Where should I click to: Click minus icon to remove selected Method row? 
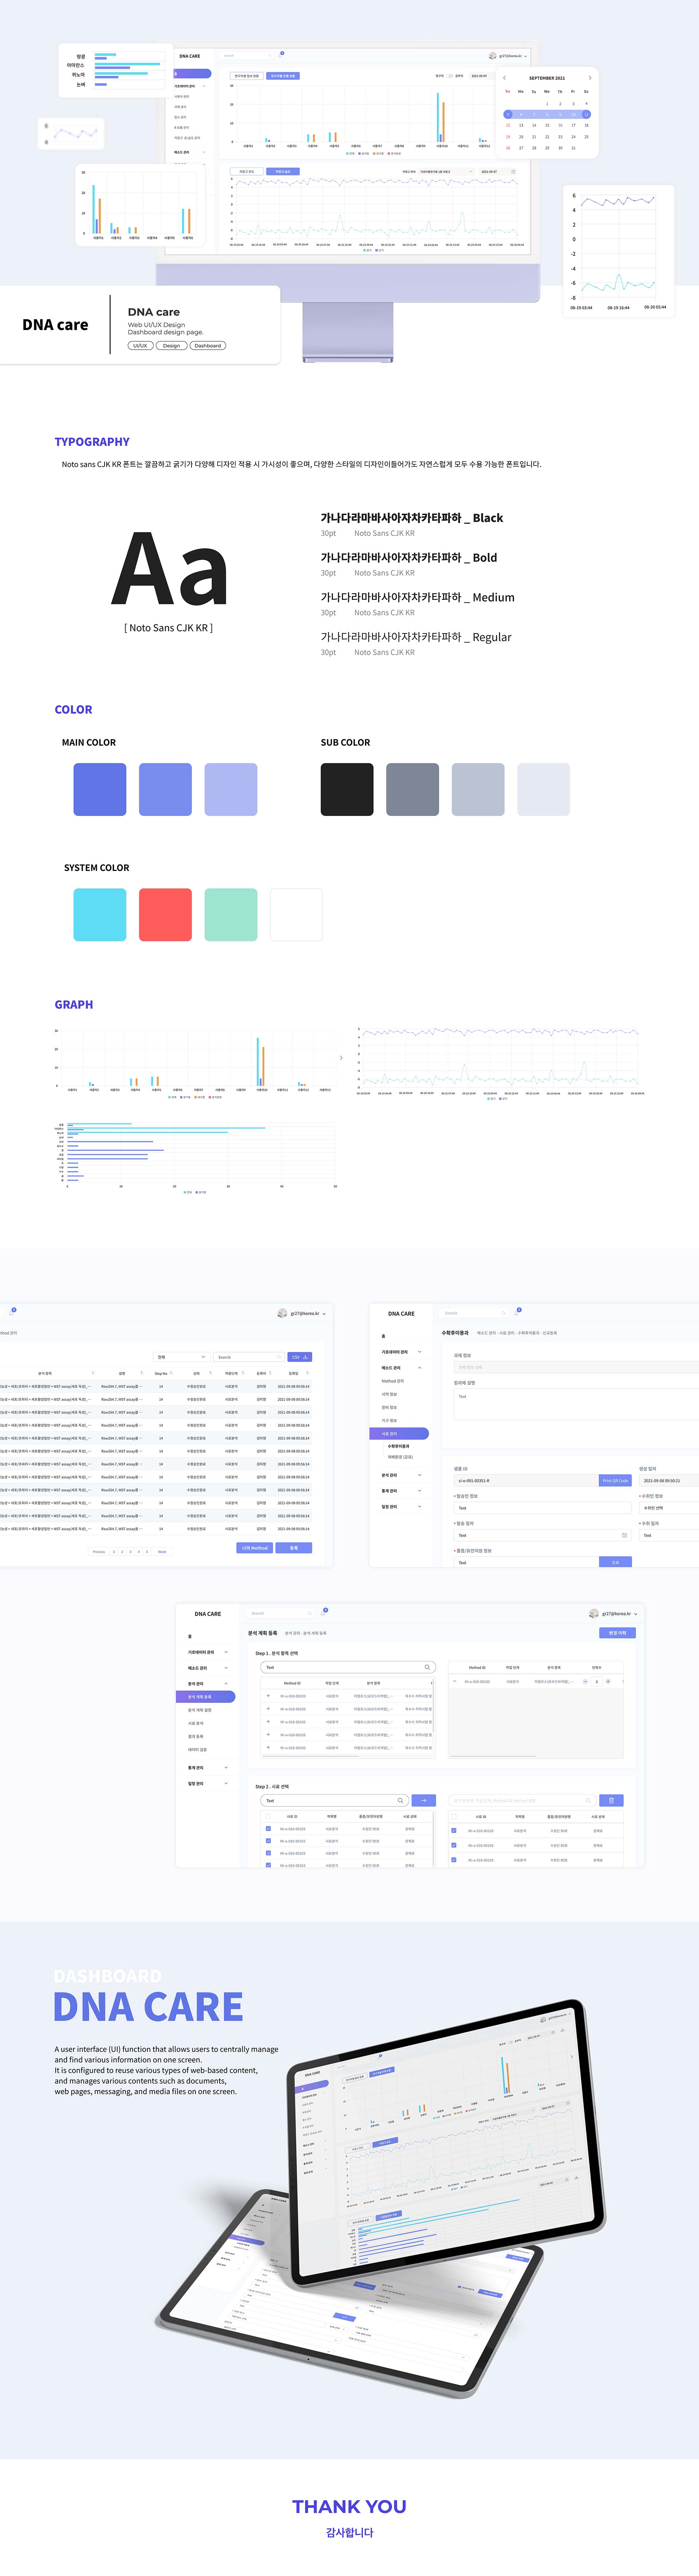click(455, 1681)
